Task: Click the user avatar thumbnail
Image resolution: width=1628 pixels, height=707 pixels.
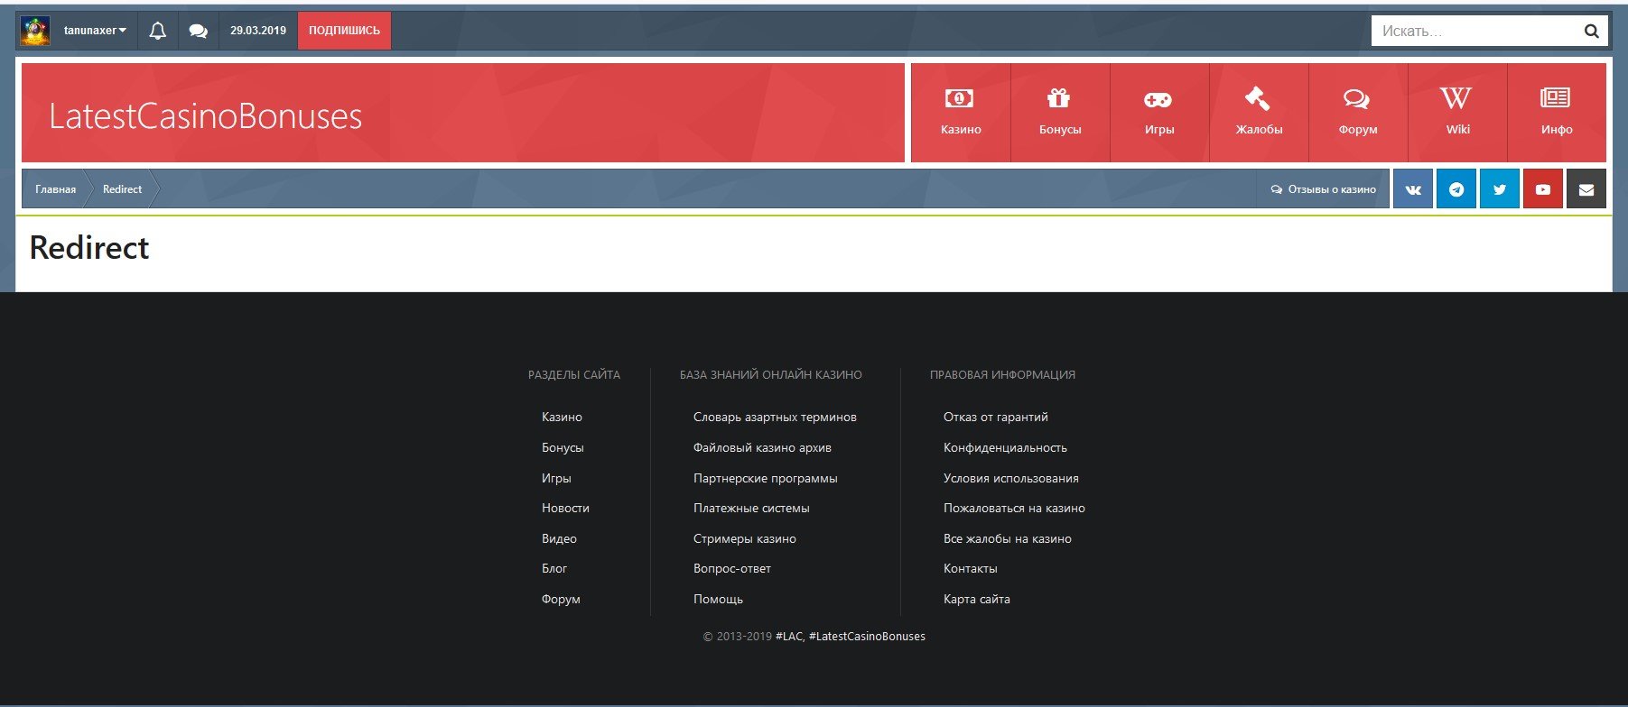Action: [35, 31]
